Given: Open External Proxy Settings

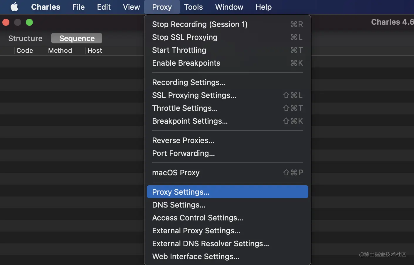Looking at the screenshot, I should pos(196,231).
